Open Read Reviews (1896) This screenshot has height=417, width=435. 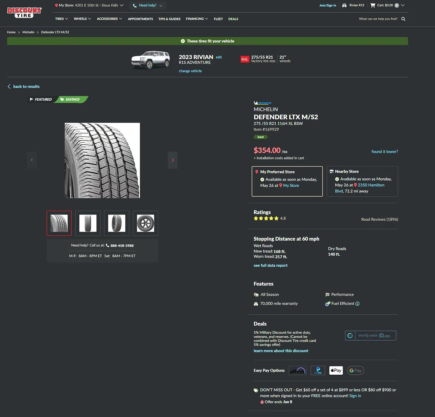pos(380,219)
